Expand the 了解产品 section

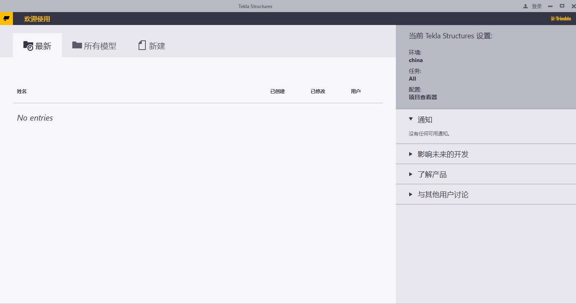click(486, 174)
